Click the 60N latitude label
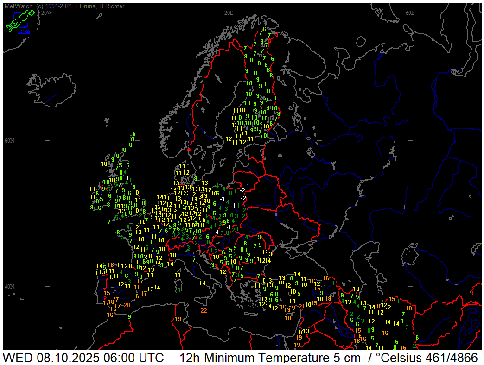 tap(9, 140)
